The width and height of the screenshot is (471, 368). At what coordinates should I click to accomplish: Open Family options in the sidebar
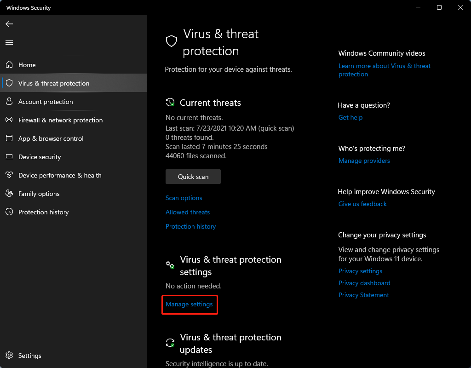(x=39, y=194)
